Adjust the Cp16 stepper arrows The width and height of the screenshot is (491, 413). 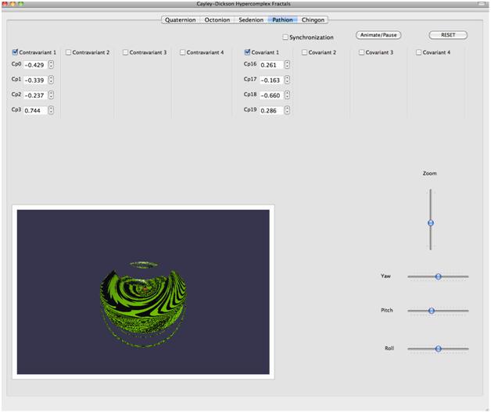click(288, 65)
